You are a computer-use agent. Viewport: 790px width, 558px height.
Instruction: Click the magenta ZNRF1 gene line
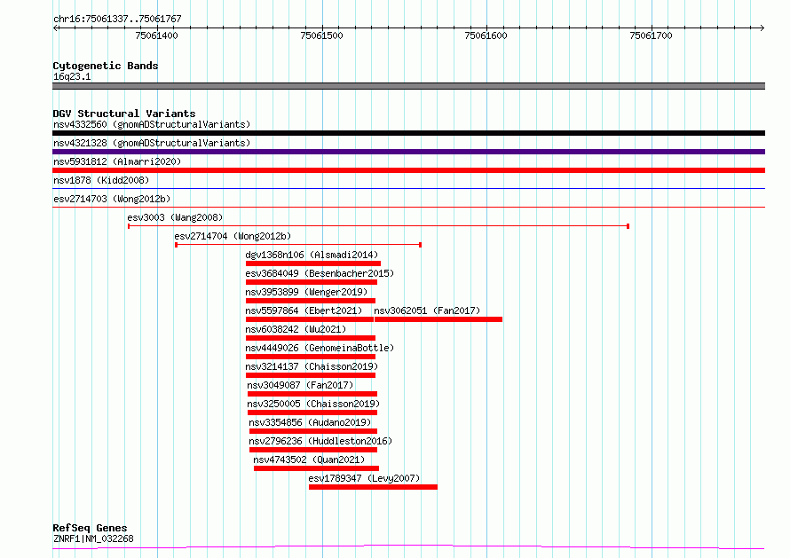408,547
